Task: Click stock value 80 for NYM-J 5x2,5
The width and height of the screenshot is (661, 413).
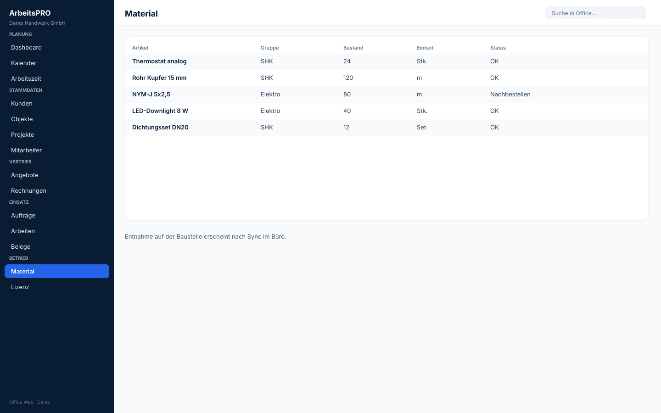Action: (x=347, y=94)
